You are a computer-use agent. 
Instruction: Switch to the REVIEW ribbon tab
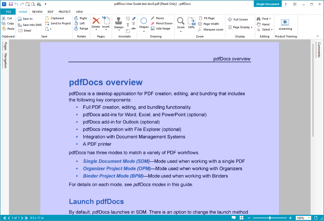click(x=37, y=12)
